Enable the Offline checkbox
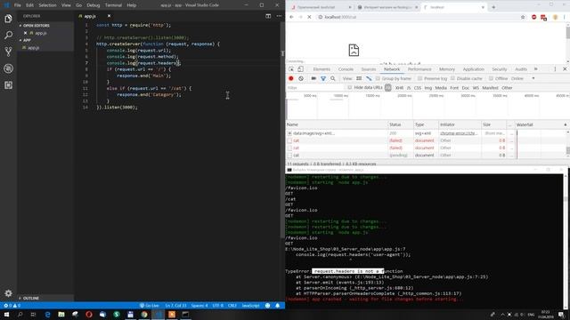570x320 pixels. tap(491, 78)
